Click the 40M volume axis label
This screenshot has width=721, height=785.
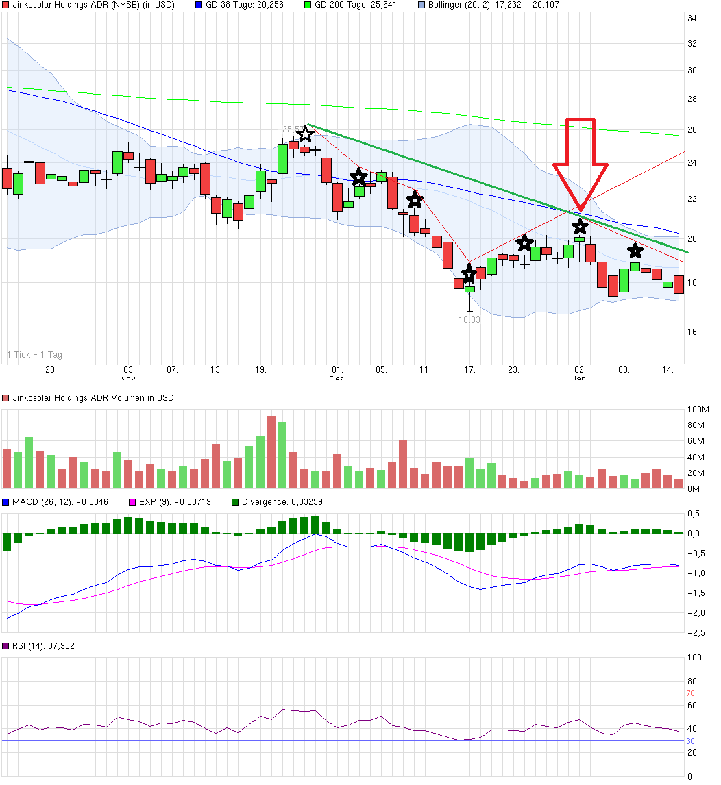tap(696, 458)
